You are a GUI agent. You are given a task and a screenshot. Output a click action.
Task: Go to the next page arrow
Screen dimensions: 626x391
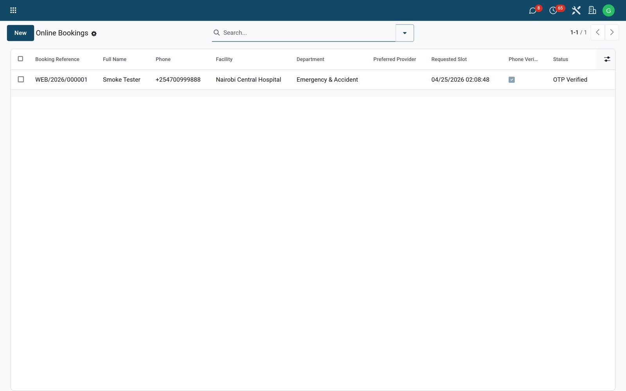(612, 32)
